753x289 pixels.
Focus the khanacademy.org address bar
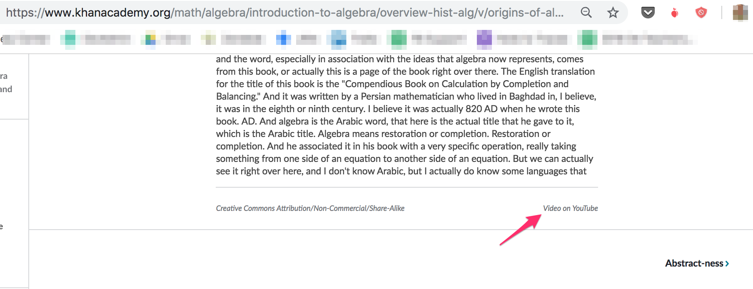[283, 13]
